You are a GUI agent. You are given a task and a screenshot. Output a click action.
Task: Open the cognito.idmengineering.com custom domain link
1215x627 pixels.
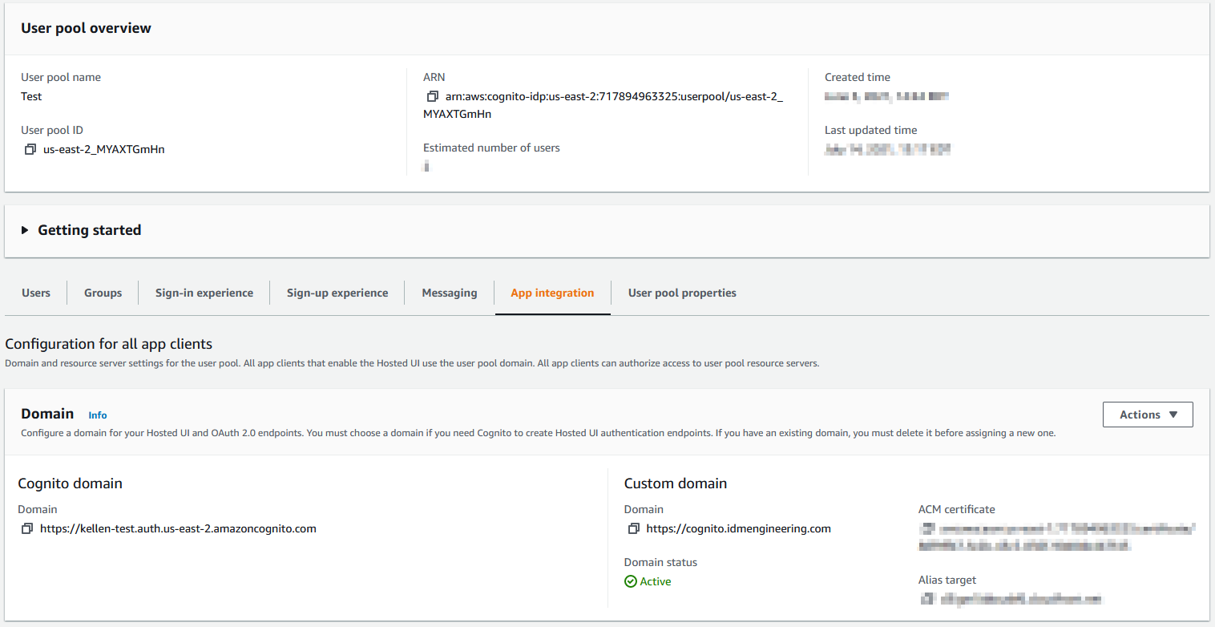coord(738,528)
